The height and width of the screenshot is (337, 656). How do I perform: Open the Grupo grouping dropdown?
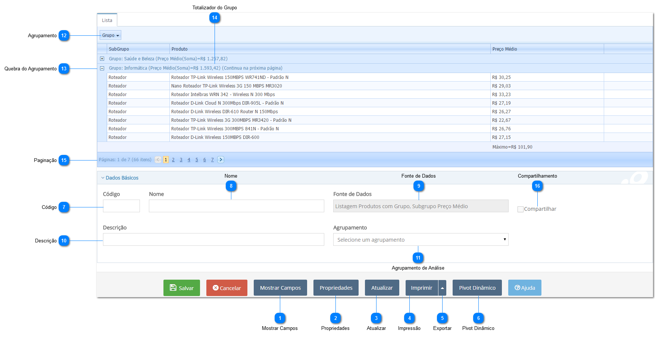(110, 35)
